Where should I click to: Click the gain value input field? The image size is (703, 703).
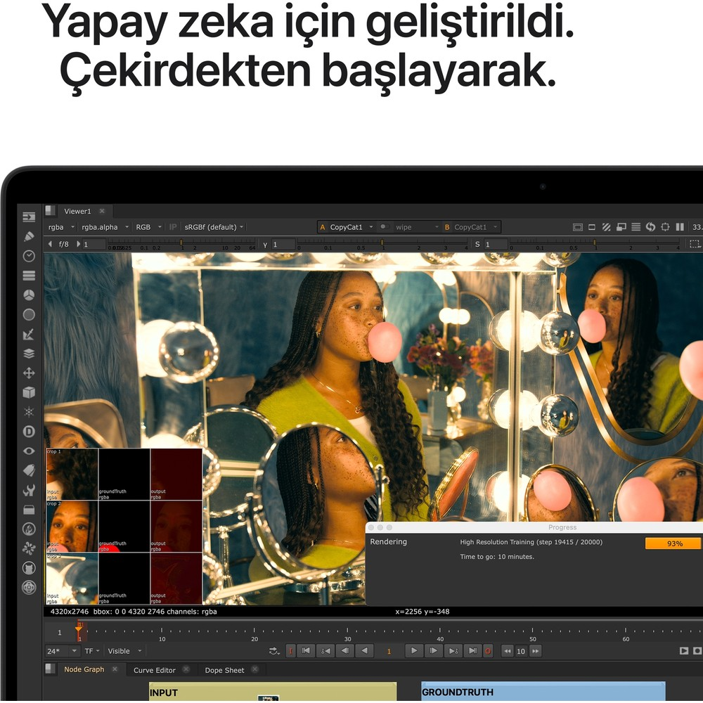pyautogui.click(x=94, y=245)
